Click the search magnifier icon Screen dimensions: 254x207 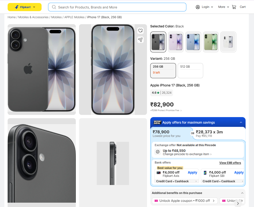tap(54, 7)
